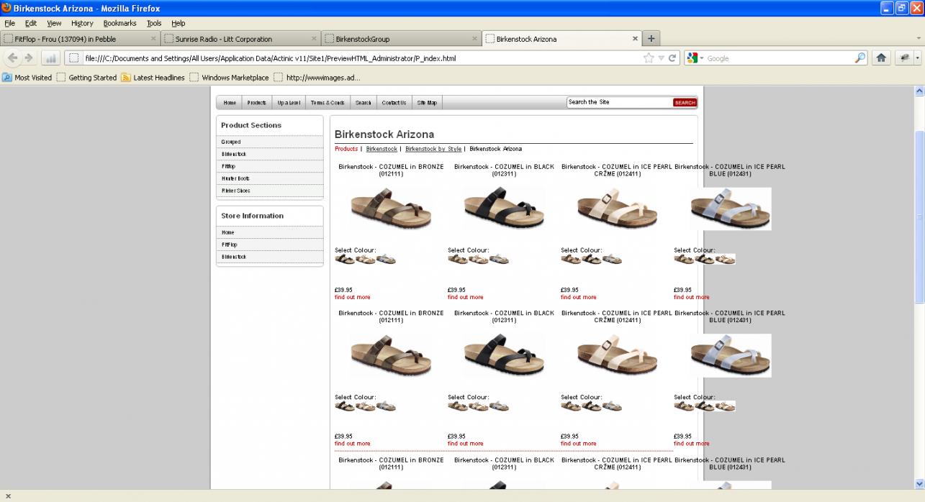925x502 pixels.
Task: Click 'Terms & Conds' in site navigation bar
Action: pyautogui.click(x=328, y=103)
